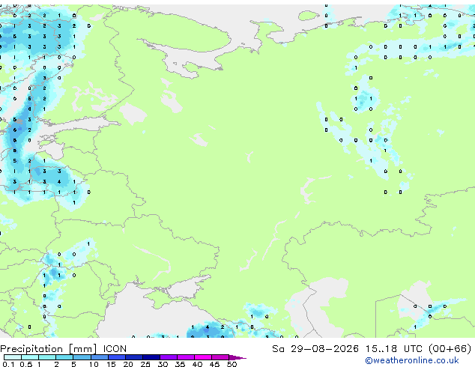Click the "35" legend scale label
The height and width of the screenshot is (367, 475).
pyautogui.click(x=180, y=364)
